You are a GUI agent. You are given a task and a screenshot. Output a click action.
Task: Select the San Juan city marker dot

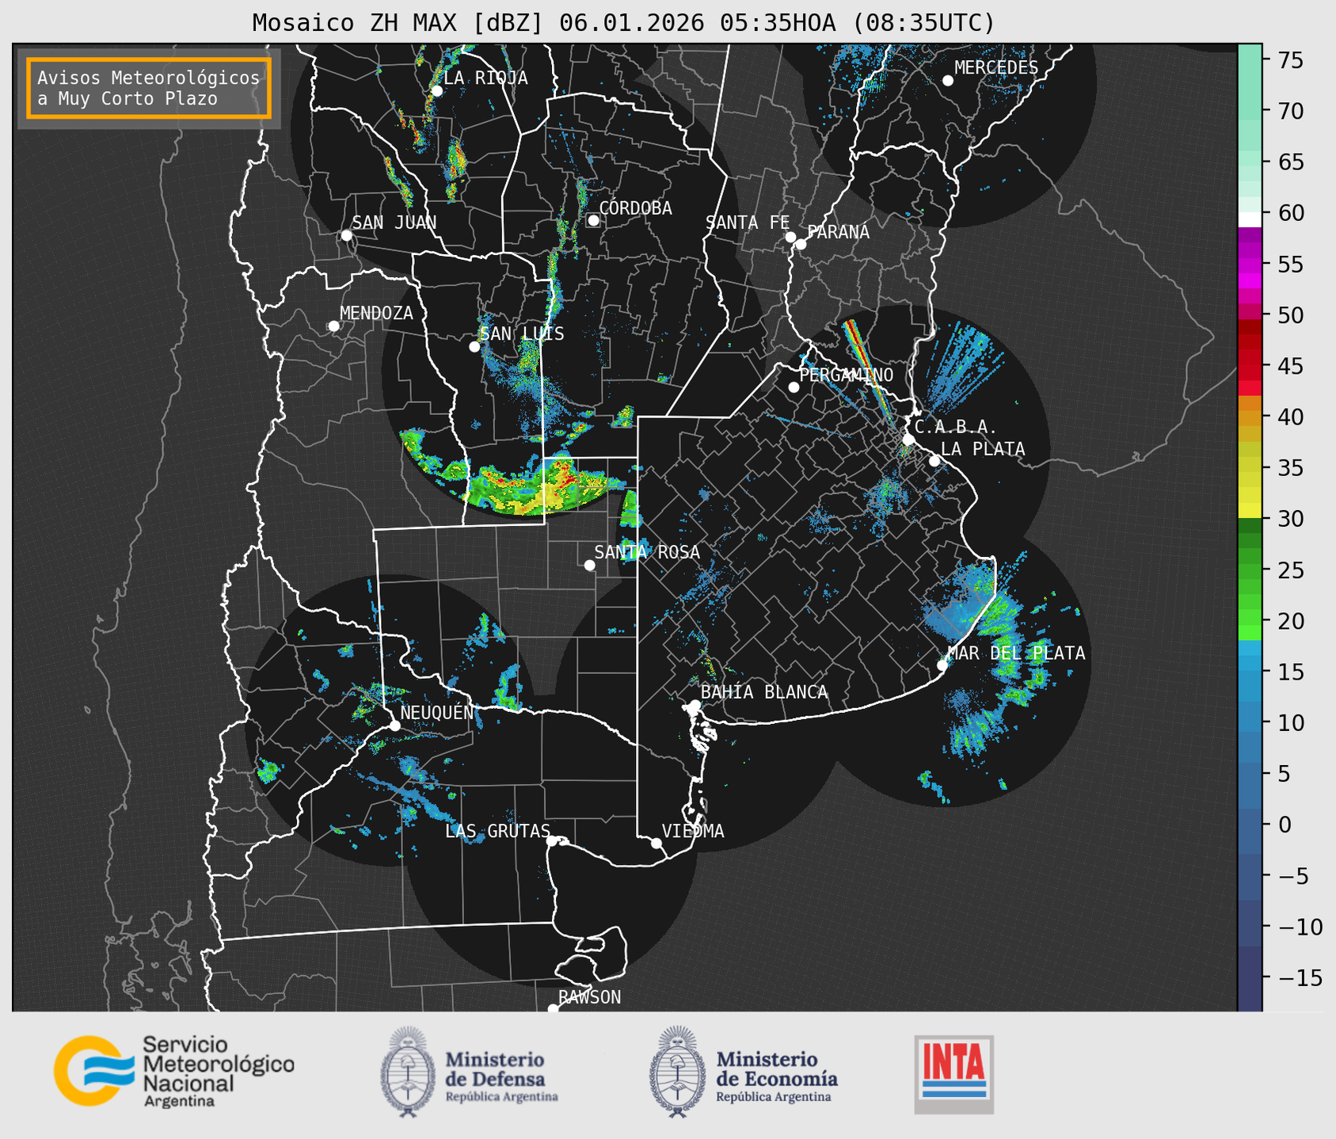coord(346,235)
